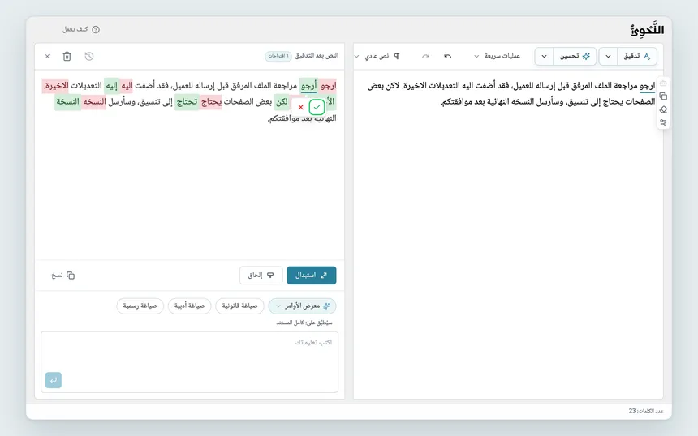Screen dimensions: 698x436
Task: Click the faded top icon in editor side toolbar
Action: click(663, 83)
